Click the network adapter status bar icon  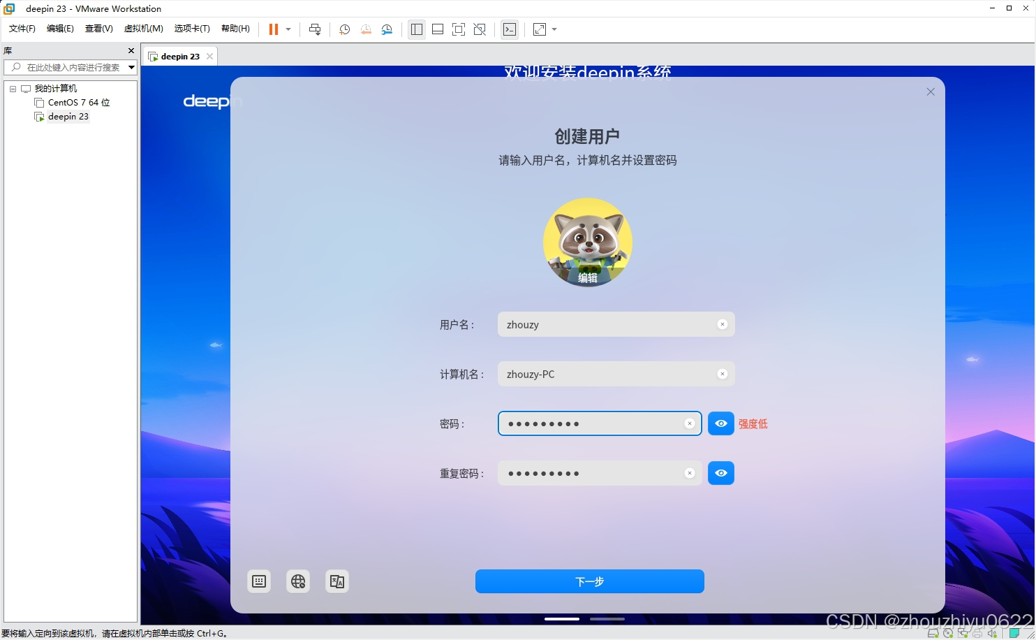(x=963, y=633)
